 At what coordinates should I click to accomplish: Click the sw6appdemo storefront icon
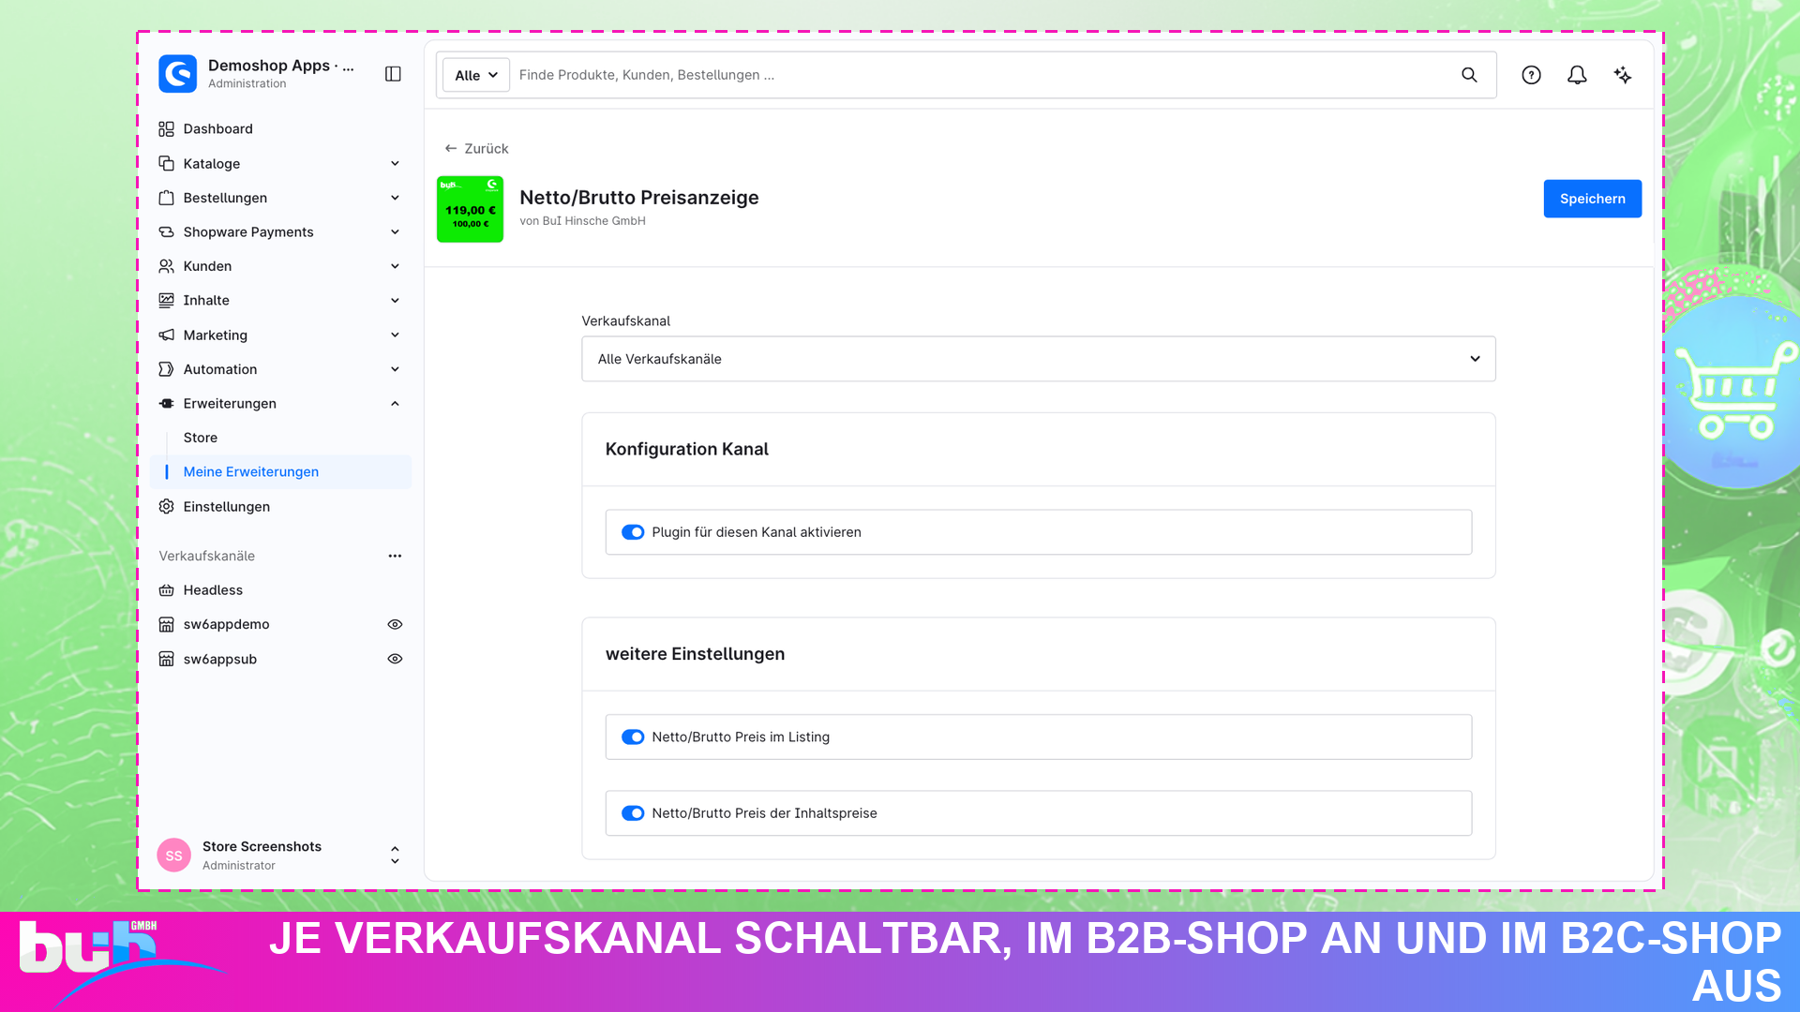pyautogui.click(x=166, y=624)
